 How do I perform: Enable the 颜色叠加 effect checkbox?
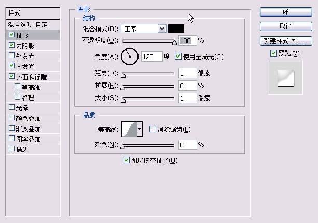pyautogui.click(x=12, y=118)
